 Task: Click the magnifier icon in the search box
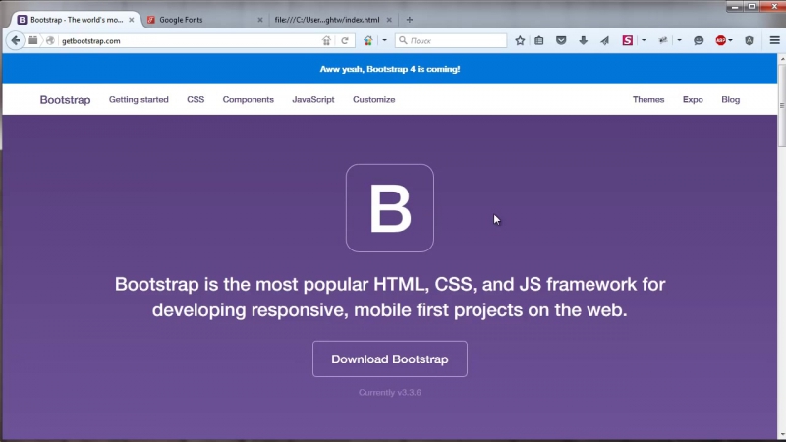point(403,40)
